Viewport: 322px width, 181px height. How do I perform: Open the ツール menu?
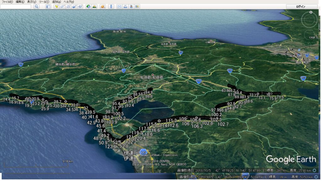pos(44,2)
